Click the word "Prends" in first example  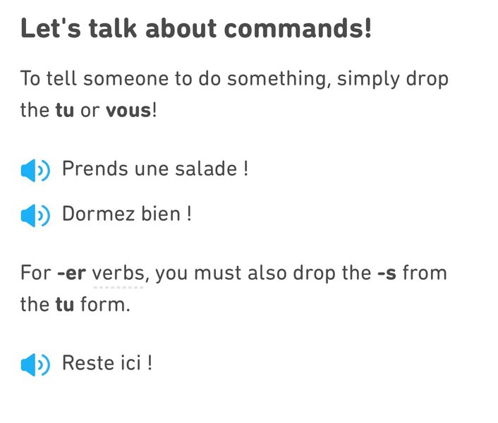pyautogui.click(x=95, y=168)
